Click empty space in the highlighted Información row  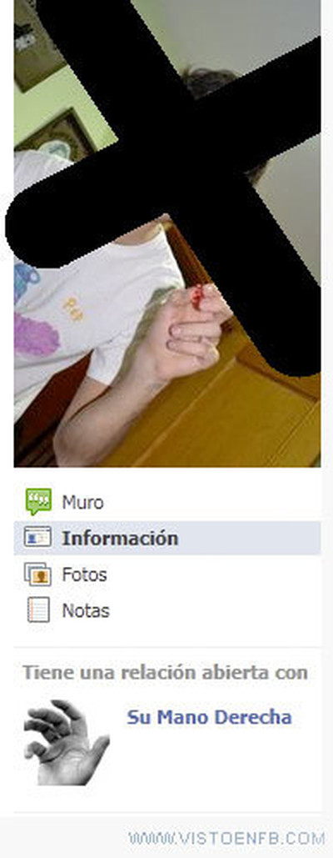point(248,539)
